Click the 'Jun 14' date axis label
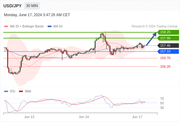Image resolution: width=180 pixels, height=122 pixels. tap(84, 117)
